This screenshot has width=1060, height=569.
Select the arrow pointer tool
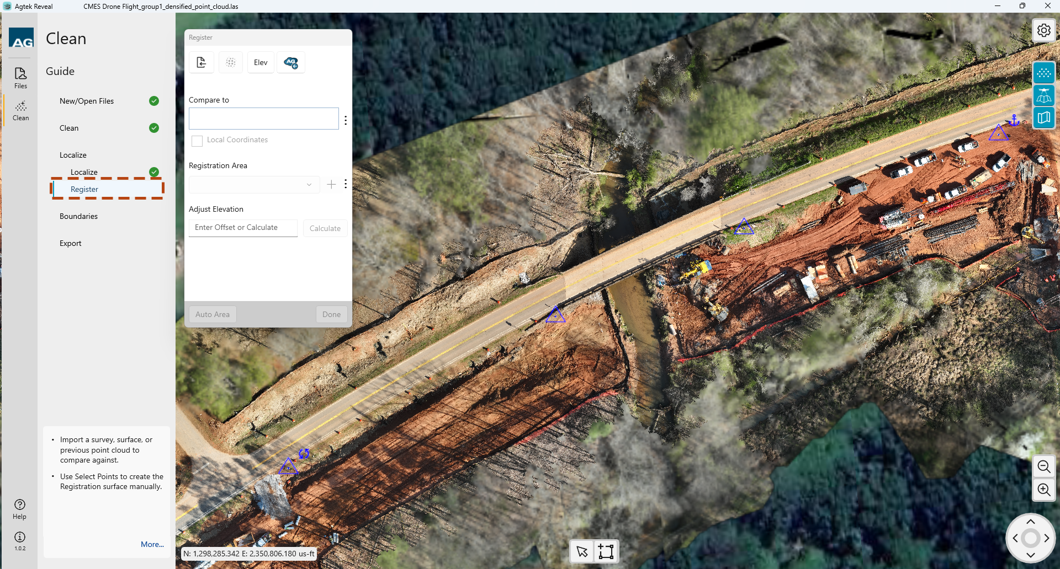coord(582,551)
